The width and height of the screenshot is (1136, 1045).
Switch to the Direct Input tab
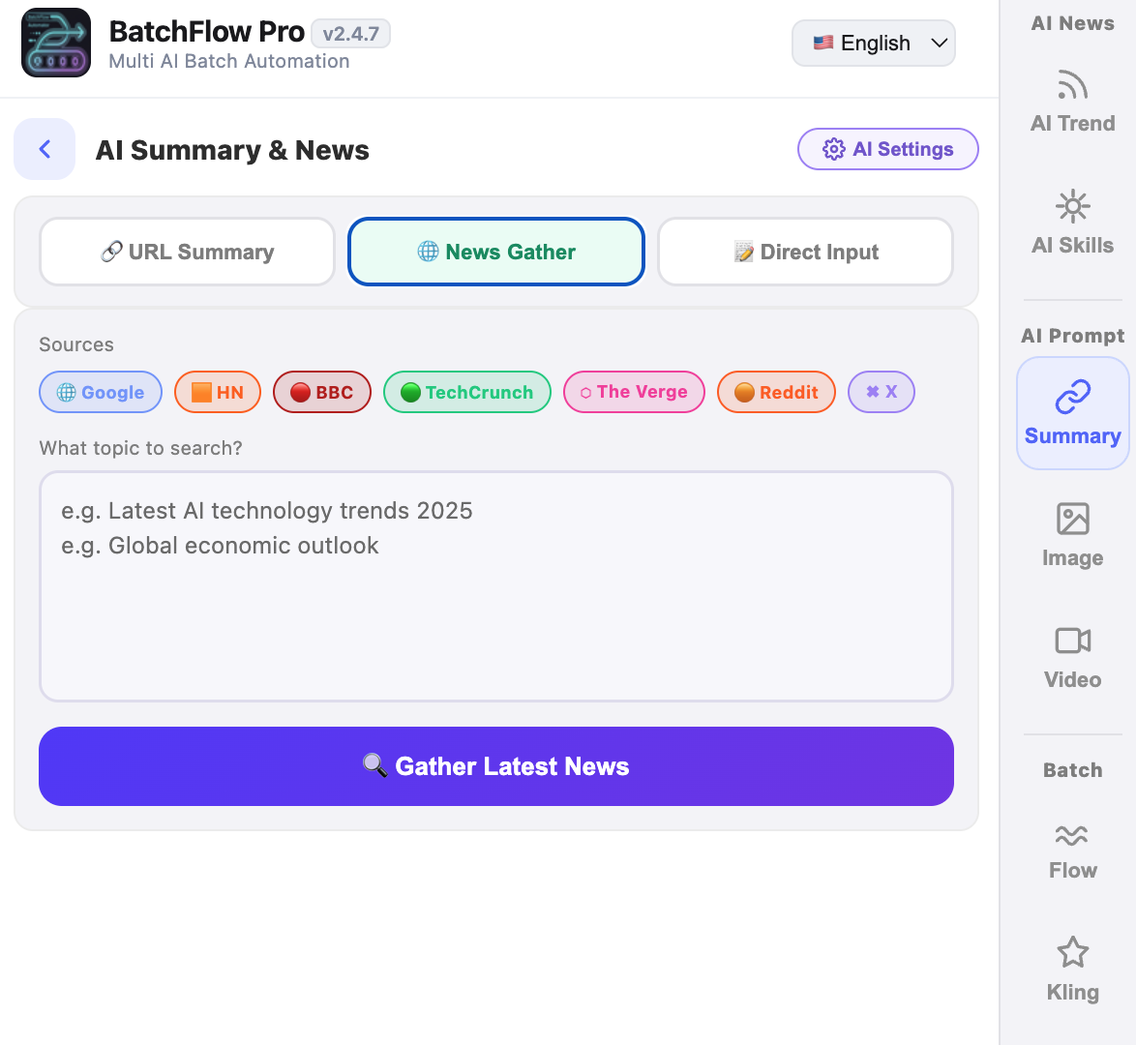click(x=805, y=252)
